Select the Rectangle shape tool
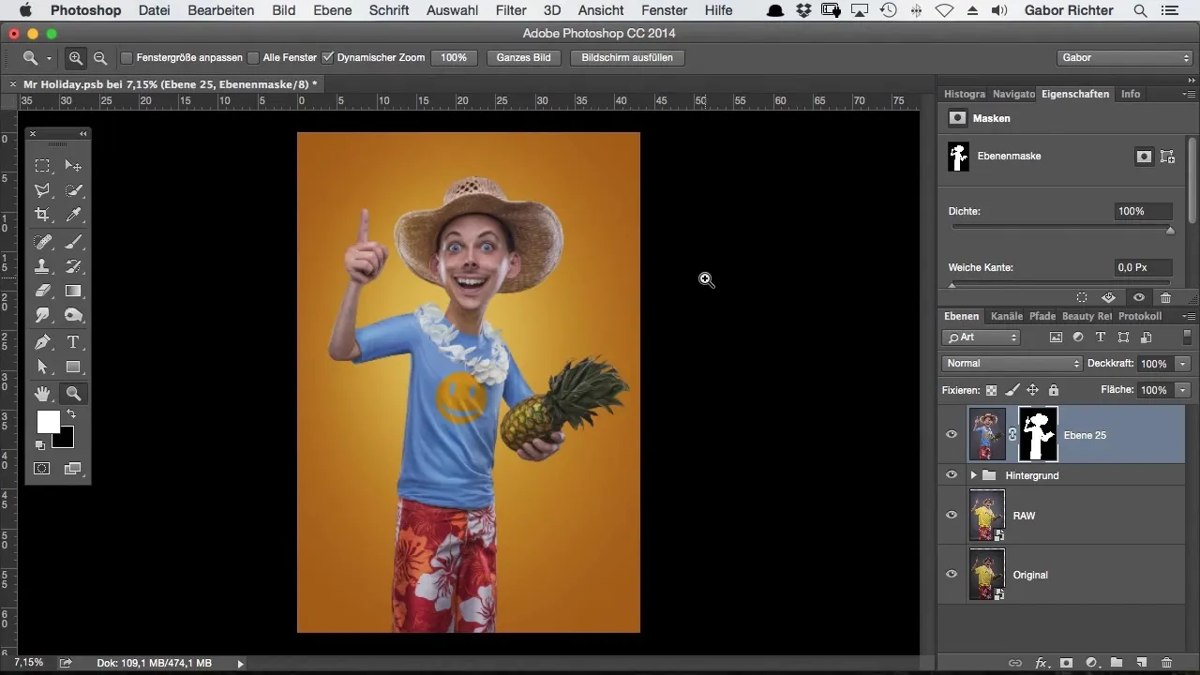1200x675 pixels. [73, 367]
